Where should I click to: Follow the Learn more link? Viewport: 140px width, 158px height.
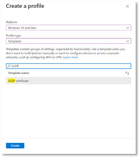pos(71,57)
